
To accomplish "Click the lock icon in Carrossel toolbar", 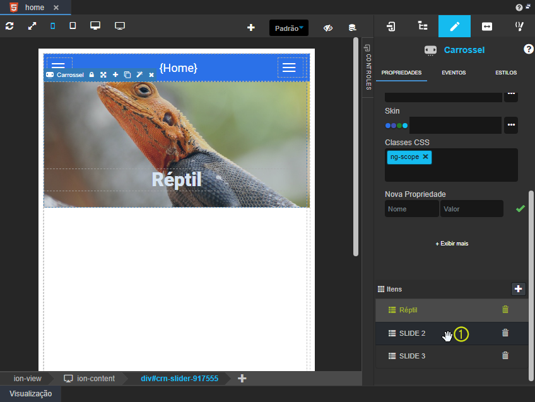I will [x=91, y=74].
